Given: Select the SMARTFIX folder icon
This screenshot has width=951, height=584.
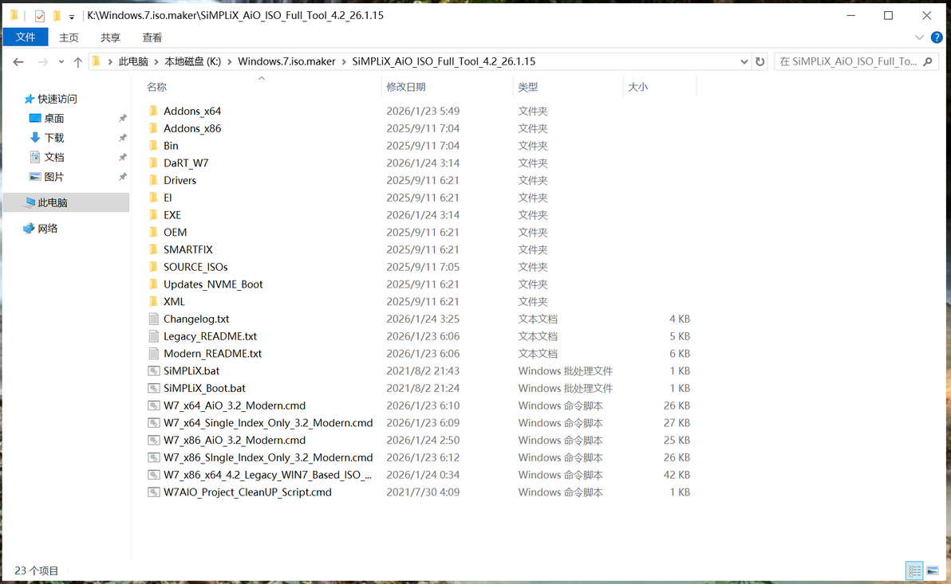Looking at the screenshot, I should tap(153, 249).
